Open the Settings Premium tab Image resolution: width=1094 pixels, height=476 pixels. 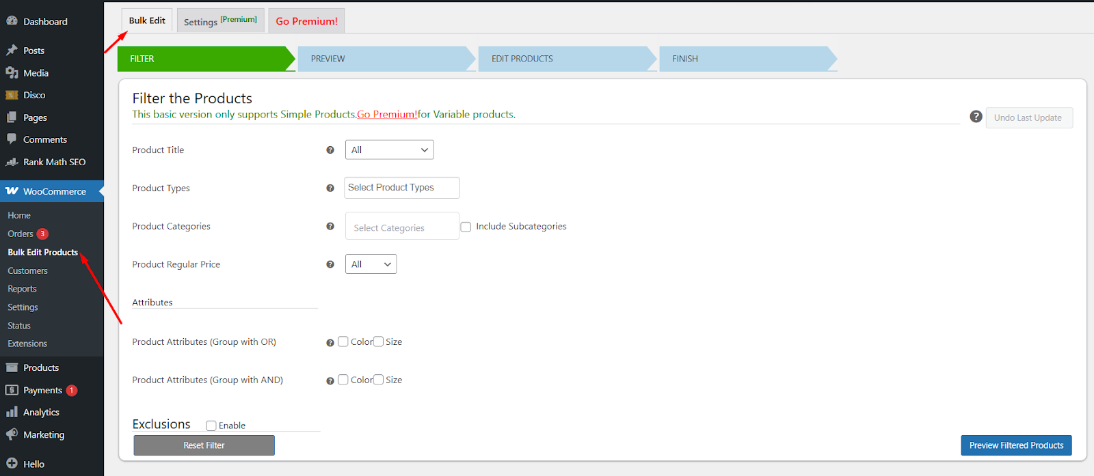tap(220, 21)
